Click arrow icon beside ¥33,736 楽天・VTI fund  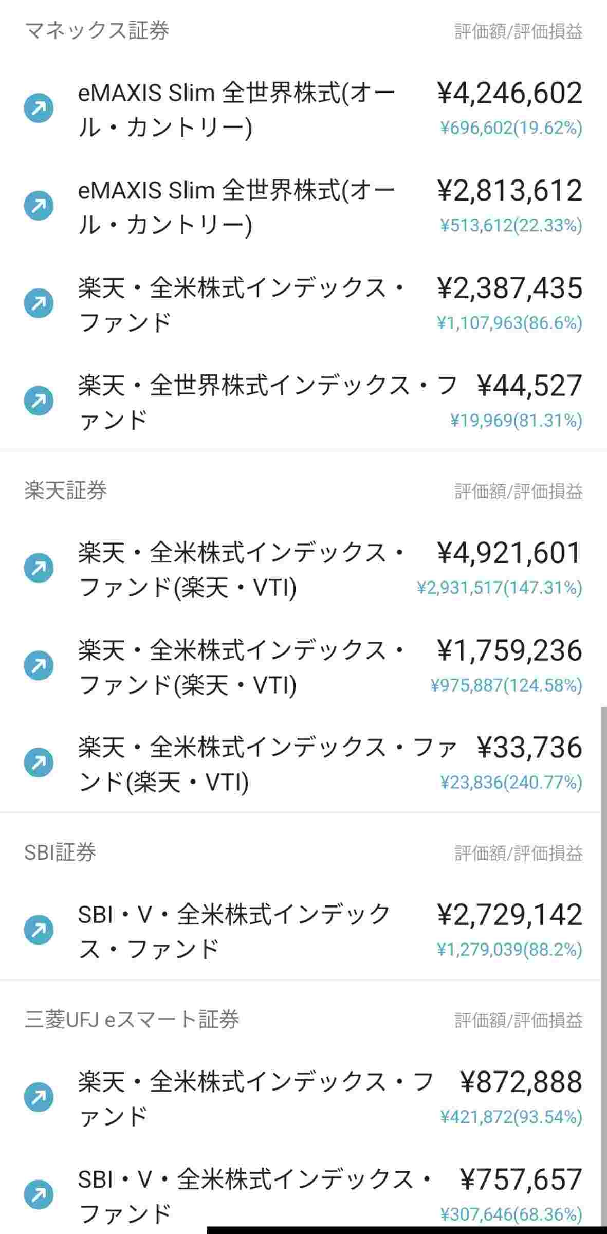coord(39,763)
